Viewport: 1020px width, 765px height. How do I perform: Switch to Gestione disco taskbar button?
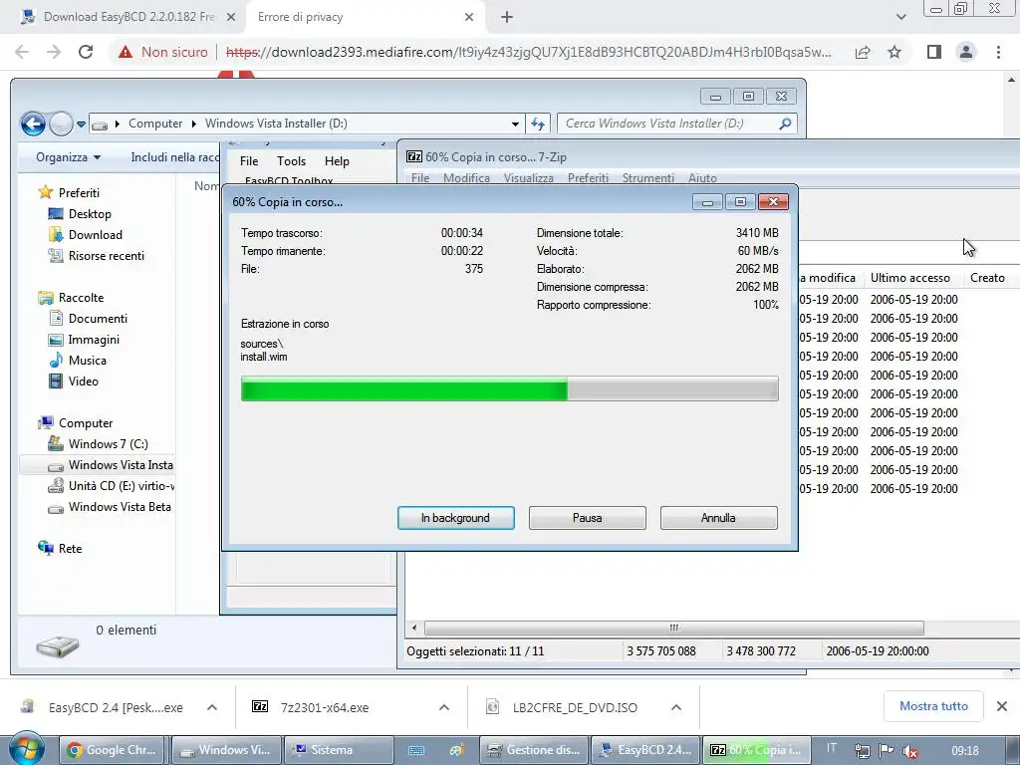coord(534,750)
